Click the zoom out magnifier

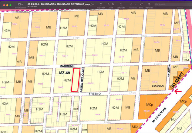coord(109,4)
